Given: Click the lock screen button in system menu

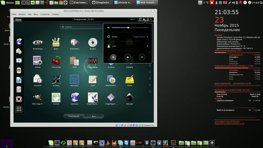Looking at the screenshot, I should click(x=128, y=57).
